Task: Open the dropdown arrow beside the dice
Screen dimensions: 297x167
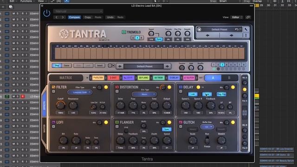Action: point(113,65)
